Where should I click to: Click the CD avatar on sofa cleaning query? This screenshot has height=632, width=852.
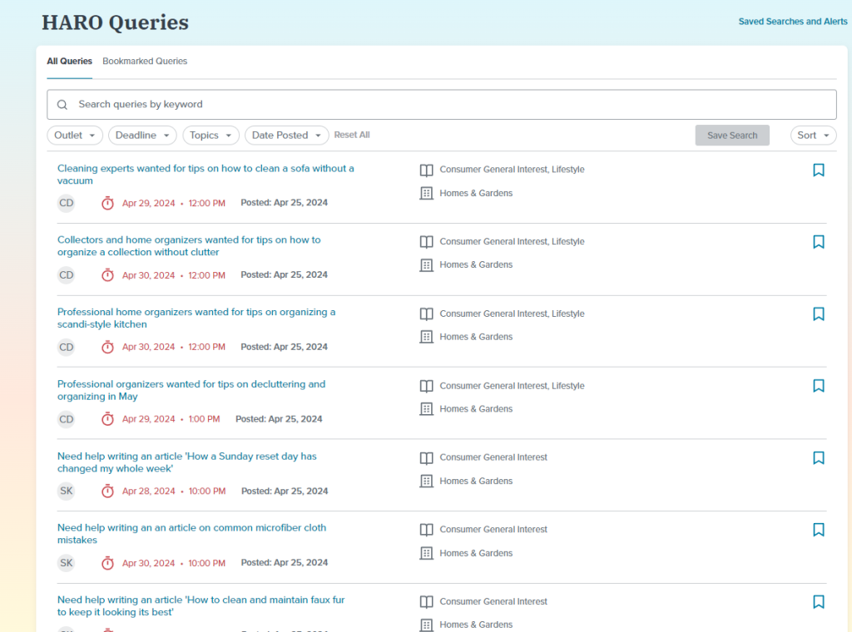67,203
